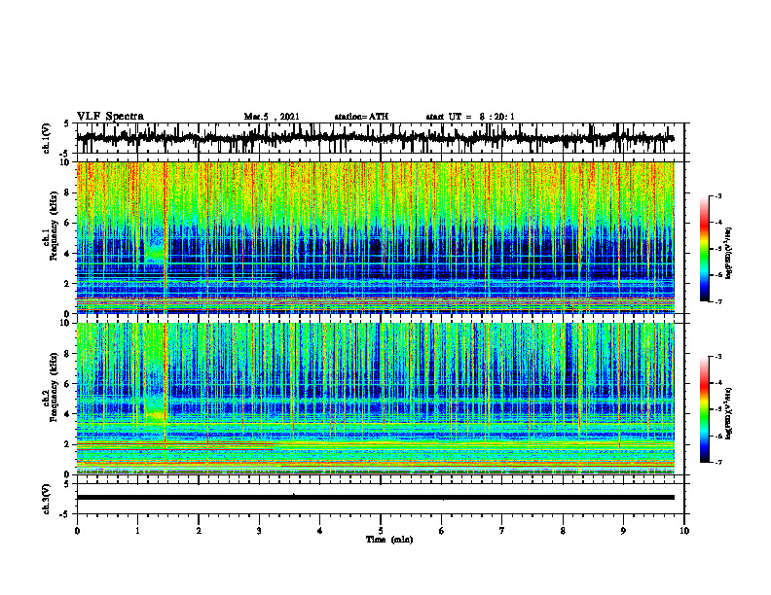Click the ch.1 spectrogram color scale bar

click(x=705, y=249)
